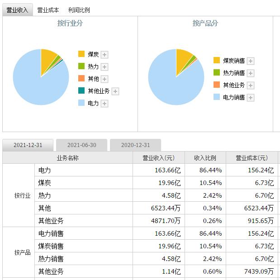Open the 利润比例 tab
Screen dimensions: 280x280
[79, 10]
